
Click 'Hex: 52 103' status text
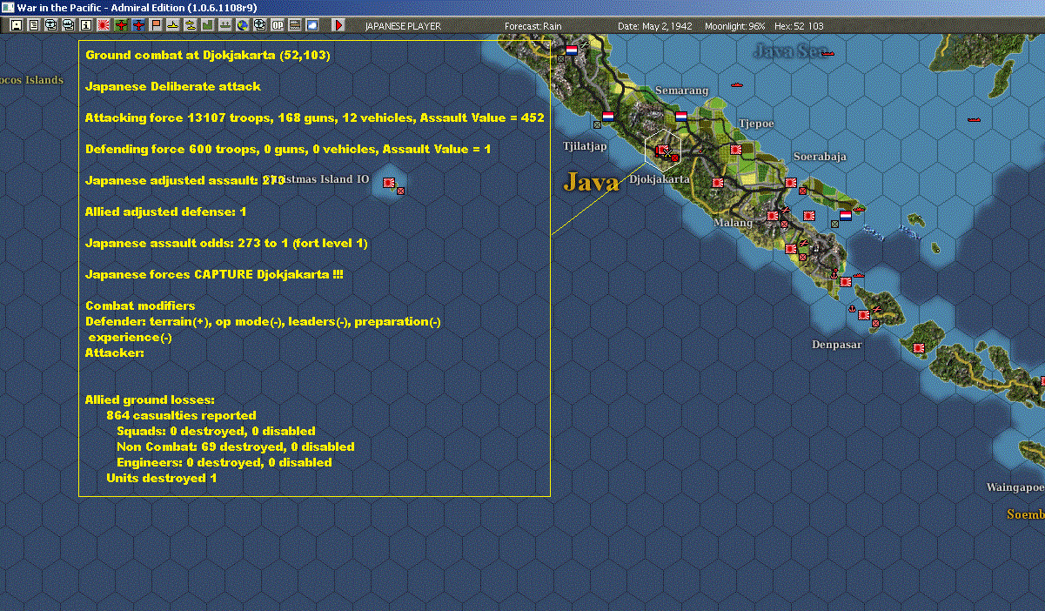click(x=798, y=26)
